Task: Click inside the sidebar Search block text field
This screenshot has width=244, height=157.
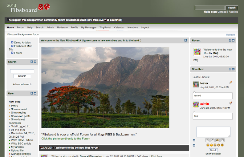Action: click(22, 71)
